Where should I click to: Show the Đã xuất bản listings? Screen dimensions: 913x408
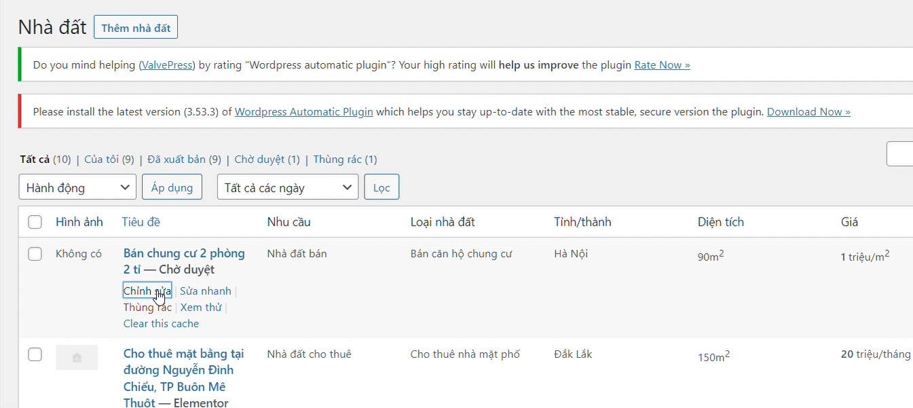[x=176, y=160]
